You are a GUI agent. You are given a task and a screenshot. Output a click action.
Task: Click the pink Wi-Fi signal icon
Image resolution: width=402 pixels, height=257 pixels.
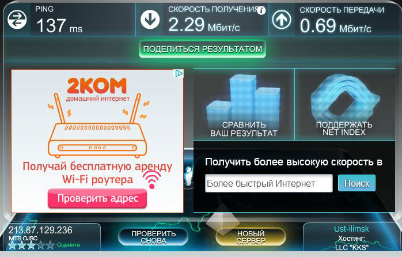(152, 180)
